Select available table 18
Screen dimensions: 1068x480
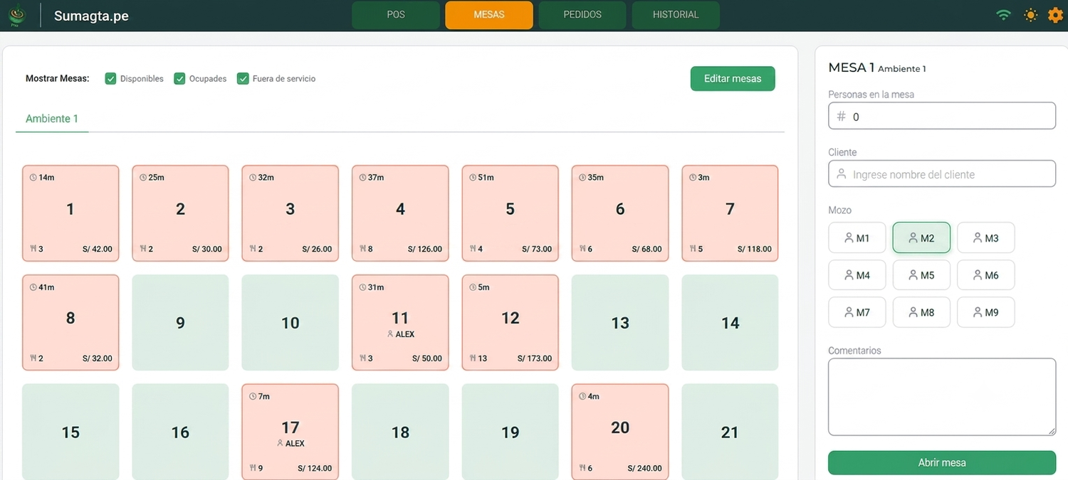tap(400, 432)
